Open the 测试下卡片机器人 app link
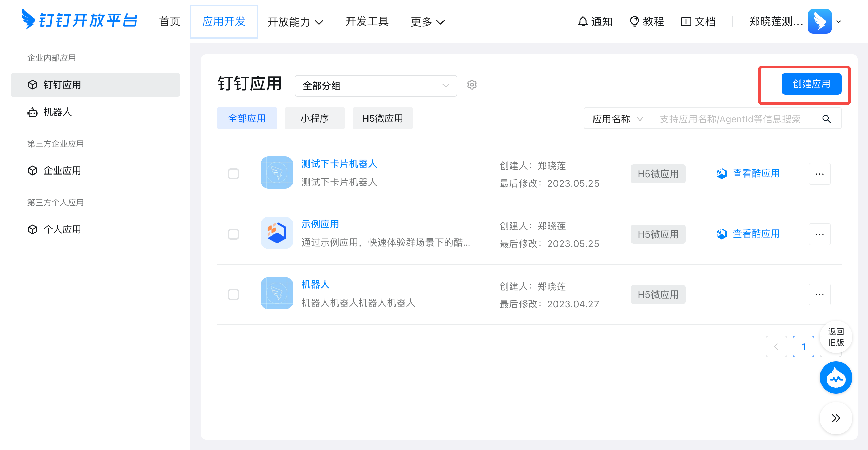This screenshot has height=450, width=868. point(339,164)
